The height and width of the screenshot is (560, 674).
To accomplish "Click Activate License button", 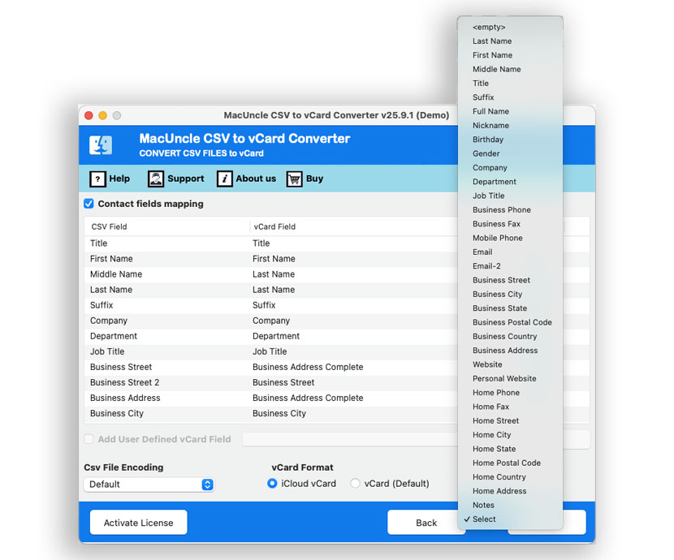I will point(138,523).
